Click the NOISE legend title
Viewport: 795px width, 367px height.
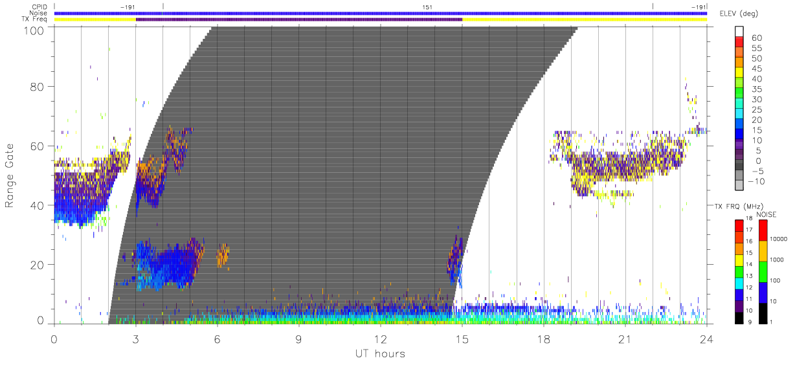pos(767,214)
